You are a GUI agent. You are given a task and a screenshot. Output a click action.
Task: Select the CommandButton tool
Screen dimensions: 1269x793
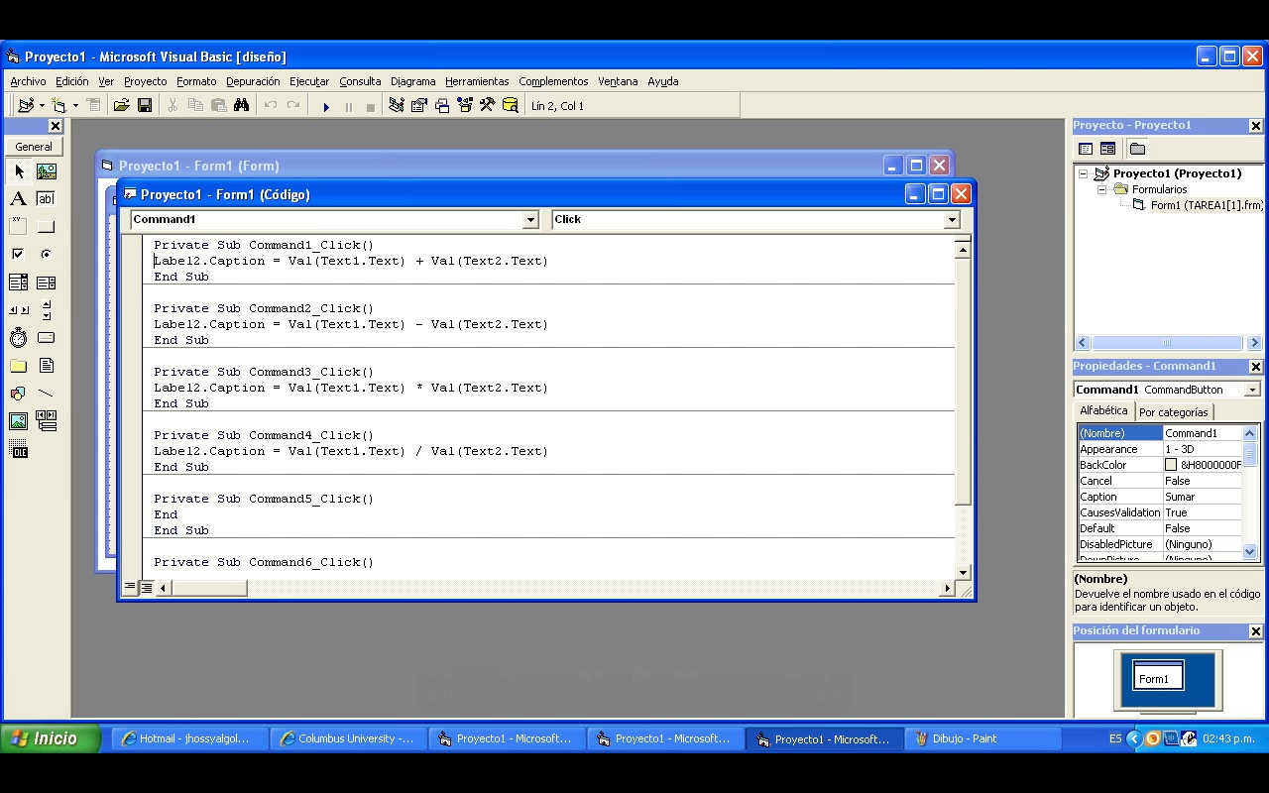[x=46, y=226]
